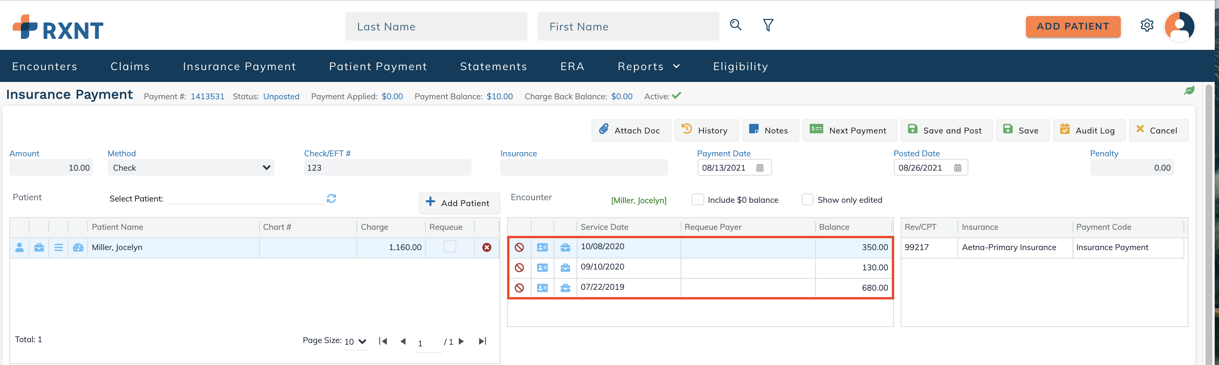Open the Method dropdown showing Check

pyautogui.click(x=190, y=168)
